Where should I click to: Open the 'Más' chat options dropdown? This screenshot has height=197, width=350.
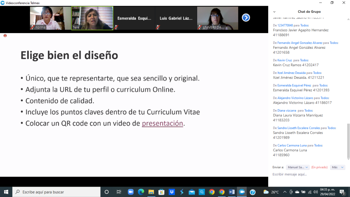[337, 167]
